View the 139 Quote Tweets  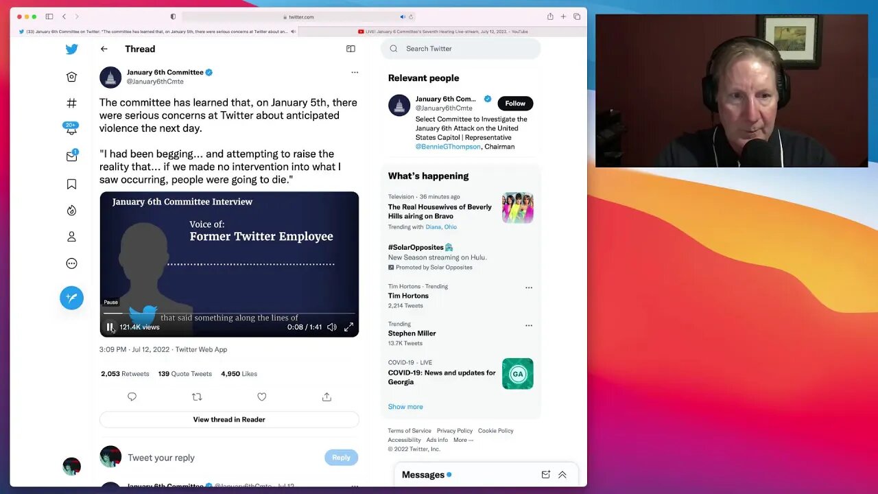(185, 374)
